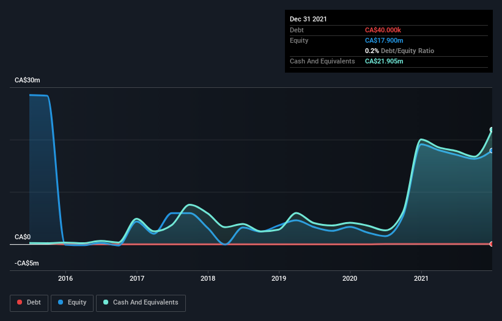This screenshot has width=502, height=321.
Task: Toggle the Cash And Equivalents legend button
Action: (141, 303)
